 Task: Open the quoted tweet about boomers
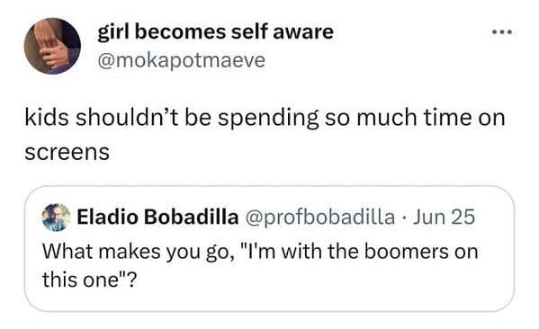(x=269, y=249)
